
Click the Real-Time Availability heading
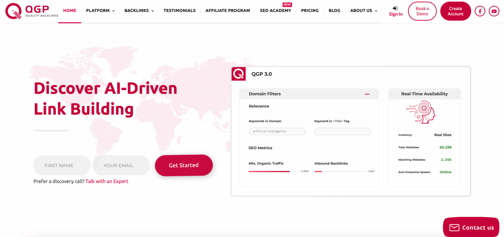click(x=424, y=94)
